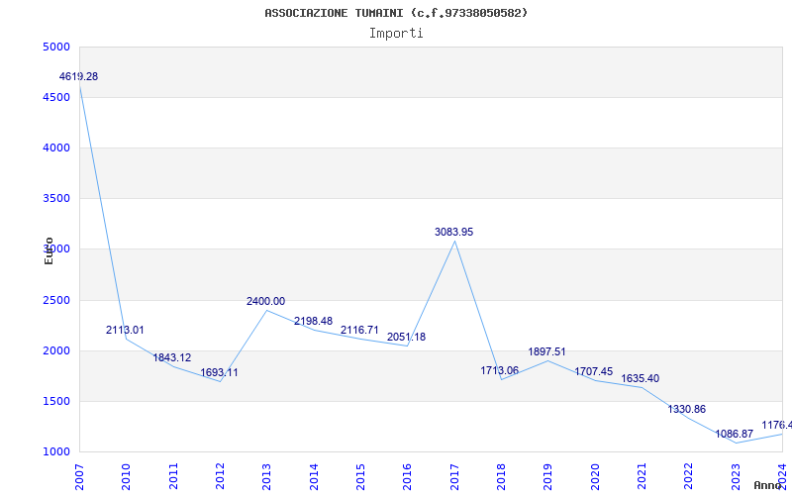Click the y-axis value 5000
The image size is (792, 495).
coord(56,47)
